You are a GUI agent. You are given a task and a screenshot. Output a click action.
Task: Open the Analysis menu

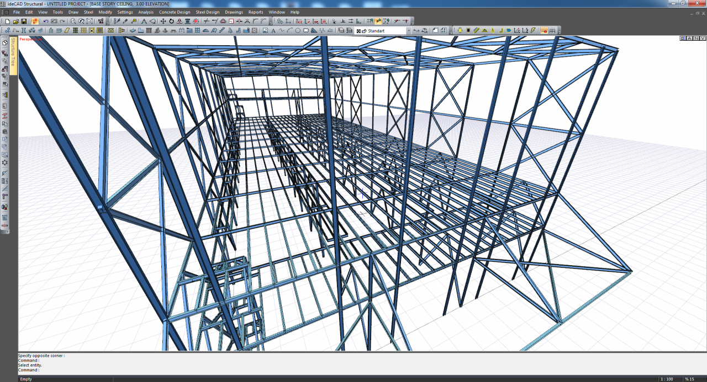click(x=146, y=12)
